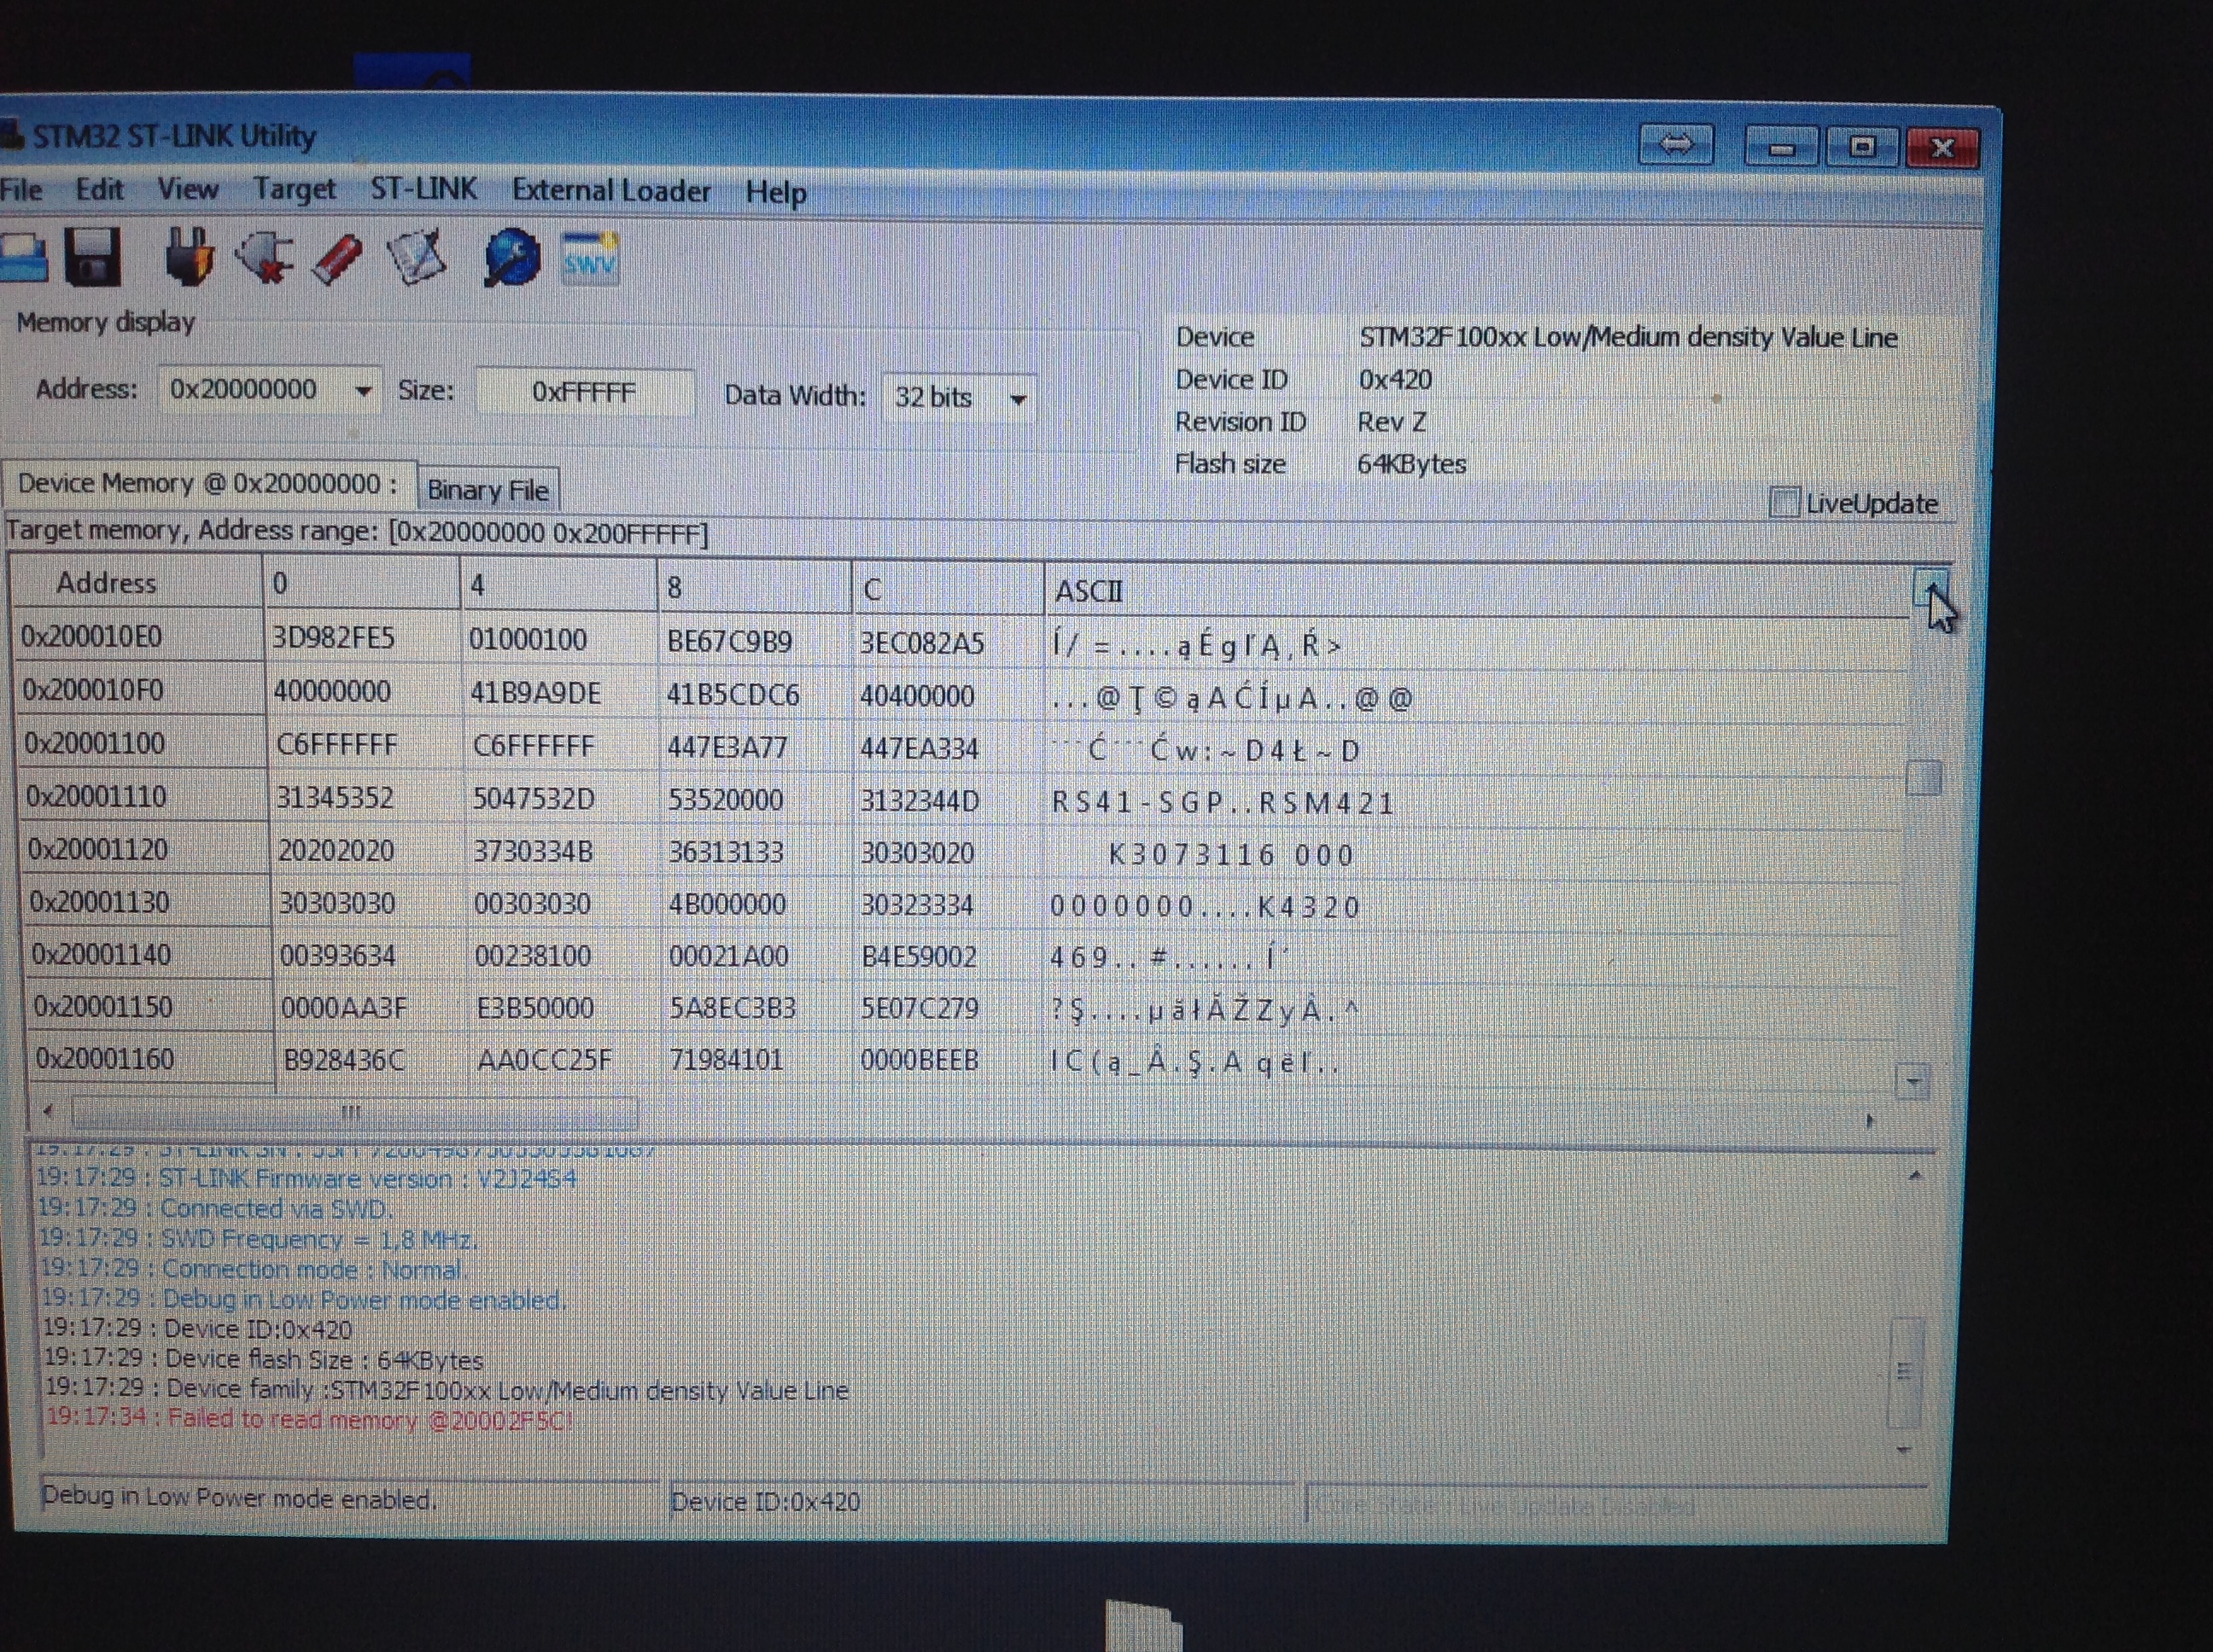The image size is (2213, 1652).
Task: Open the External Loader menu
Action: pyautogui.click(x=611, y=191)
